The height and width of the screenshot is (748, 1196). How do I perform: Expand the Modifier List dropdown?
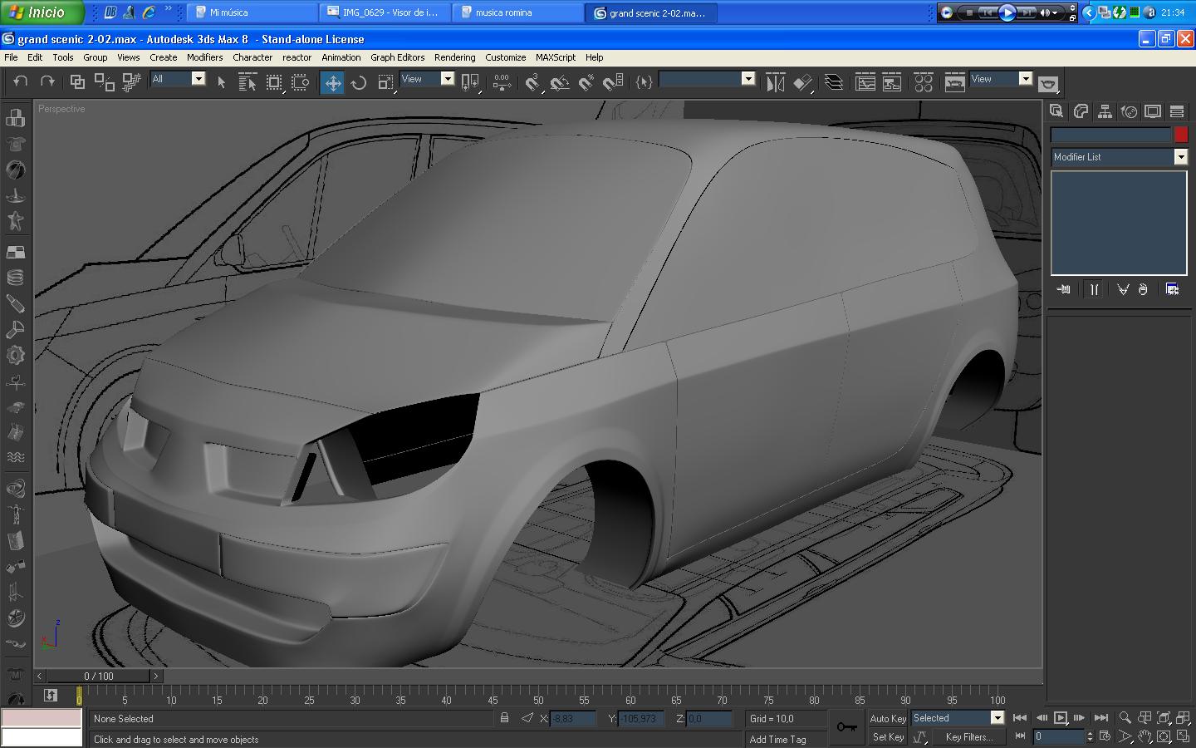pyautogui.click(x=1180, y=157)
